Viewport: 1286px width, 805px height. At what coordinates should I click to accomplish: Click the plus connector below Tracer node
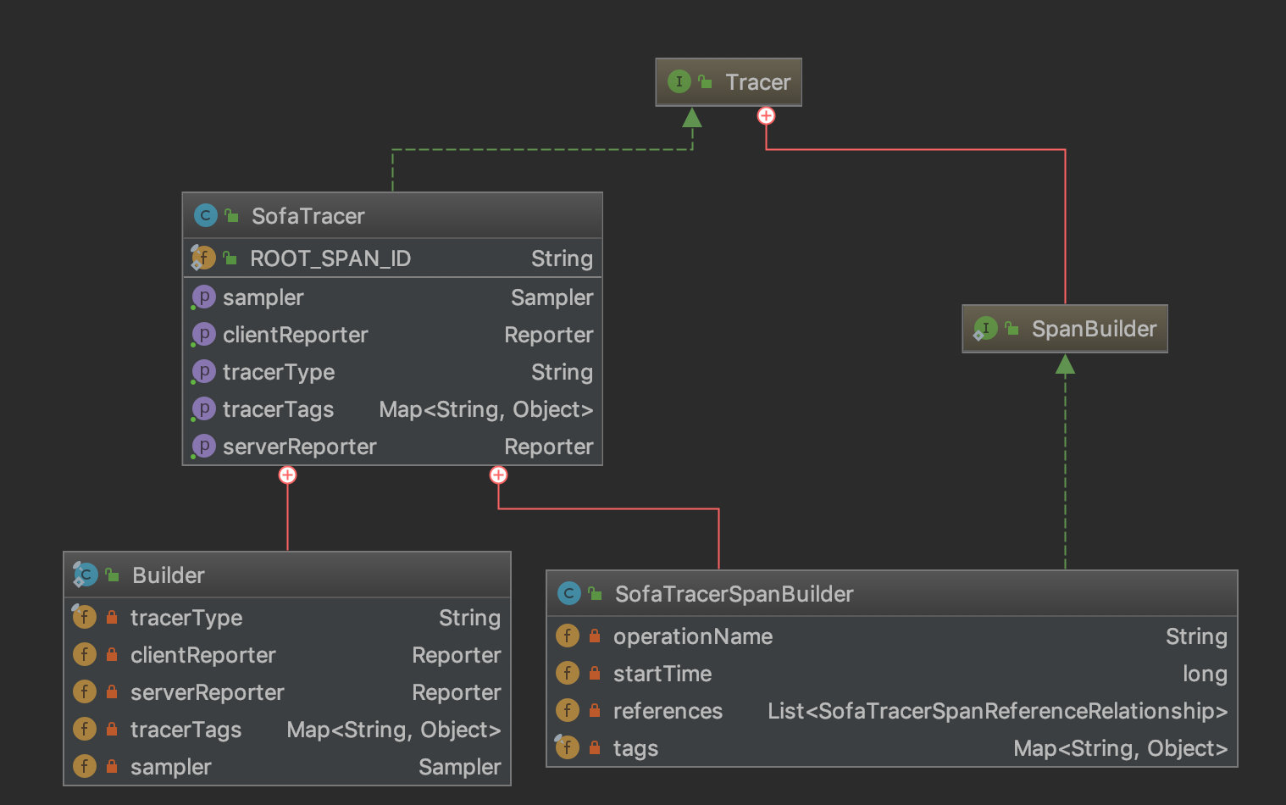pyautogui.click(x=766, y=116)
